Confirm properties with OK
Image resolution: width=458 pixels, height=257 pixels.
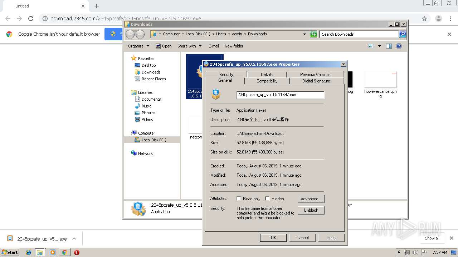tap(273, 238)
